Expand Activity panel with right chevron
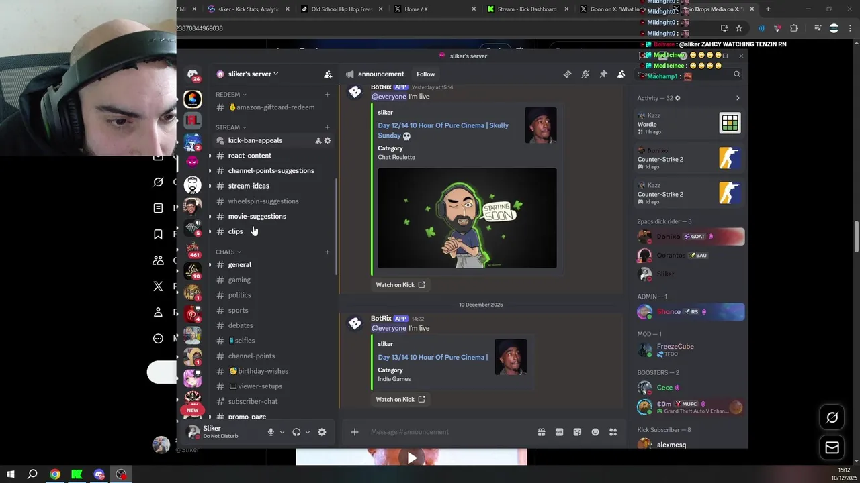 coord(738,98)
